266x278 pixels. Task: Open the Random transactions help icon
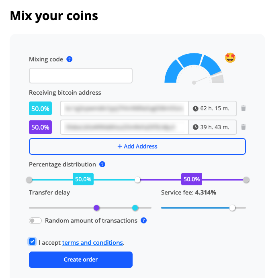pos(144,221)
